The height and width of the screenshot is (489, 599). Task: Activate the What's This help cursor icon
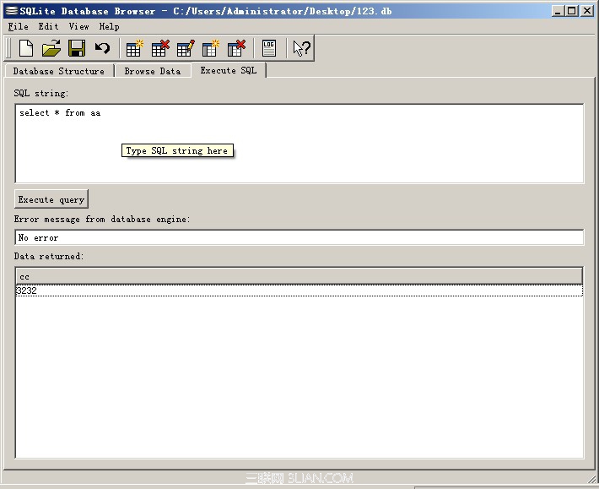point(301,48)
